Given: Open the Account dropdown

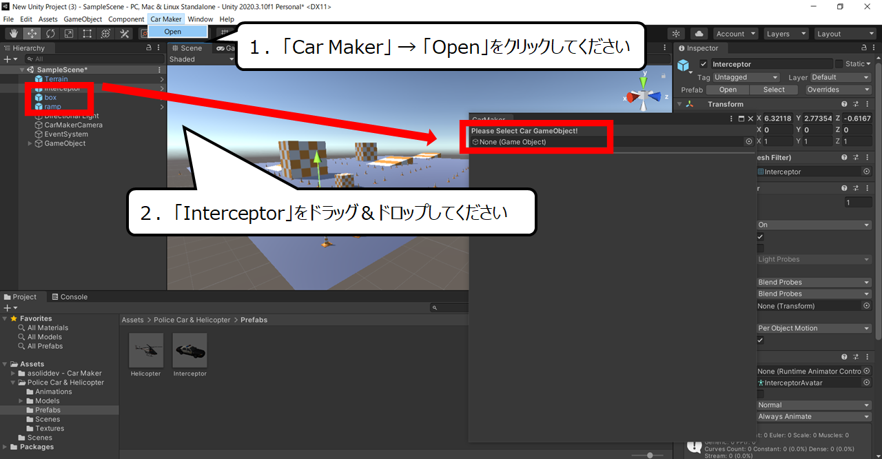Looking at the screenshot, I should (735, 34).
